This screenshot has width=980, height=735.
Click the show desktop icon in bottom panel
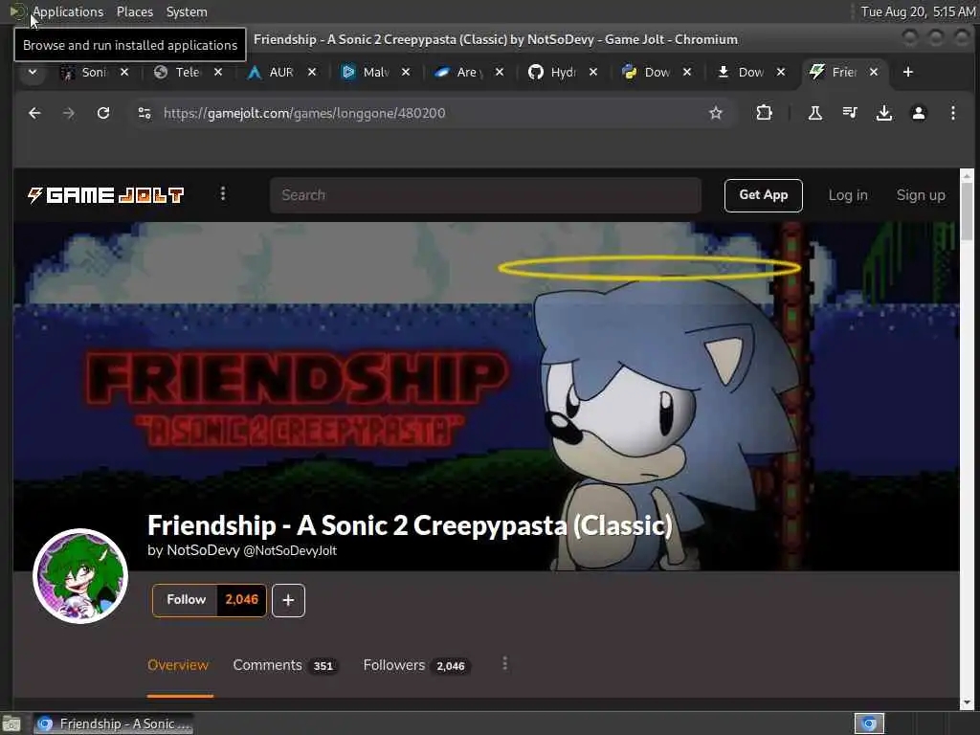pos(11,724)
